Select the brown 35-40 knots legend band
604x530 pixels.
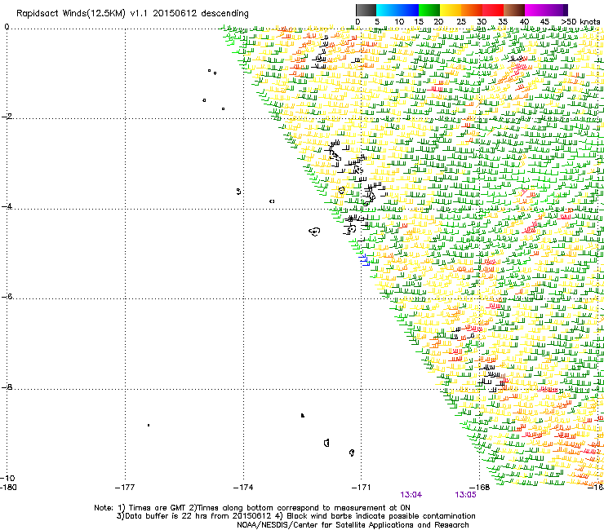tap(514, 10)
